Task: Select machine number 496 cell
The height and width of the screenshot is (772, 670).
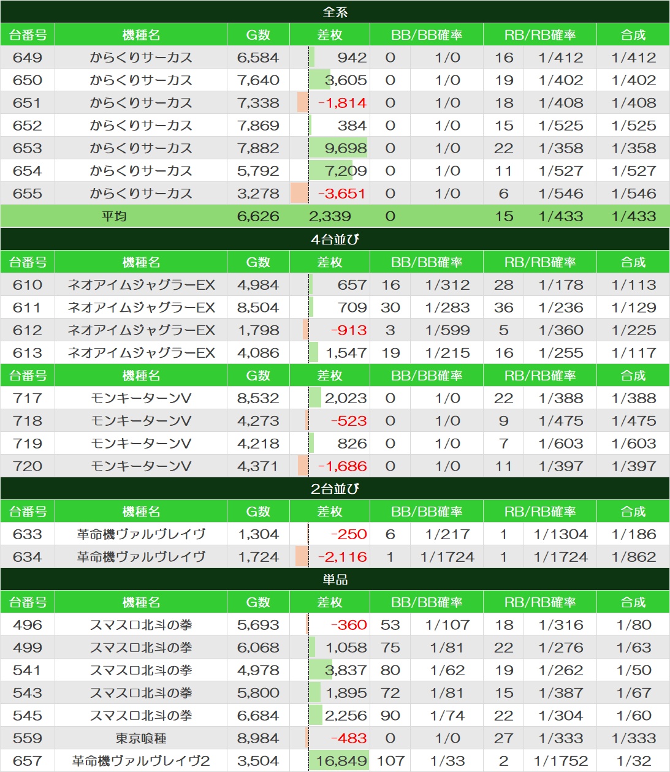Action: 28,625
